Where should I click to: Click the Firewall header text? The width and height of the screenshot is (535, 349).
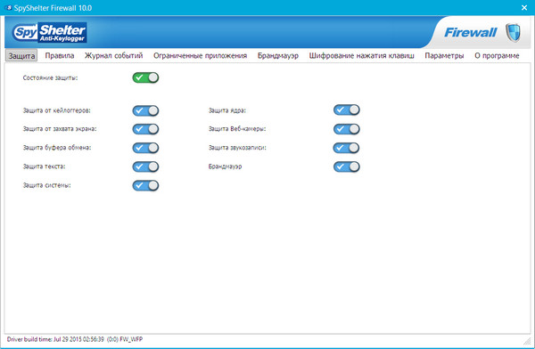[470, 32]
